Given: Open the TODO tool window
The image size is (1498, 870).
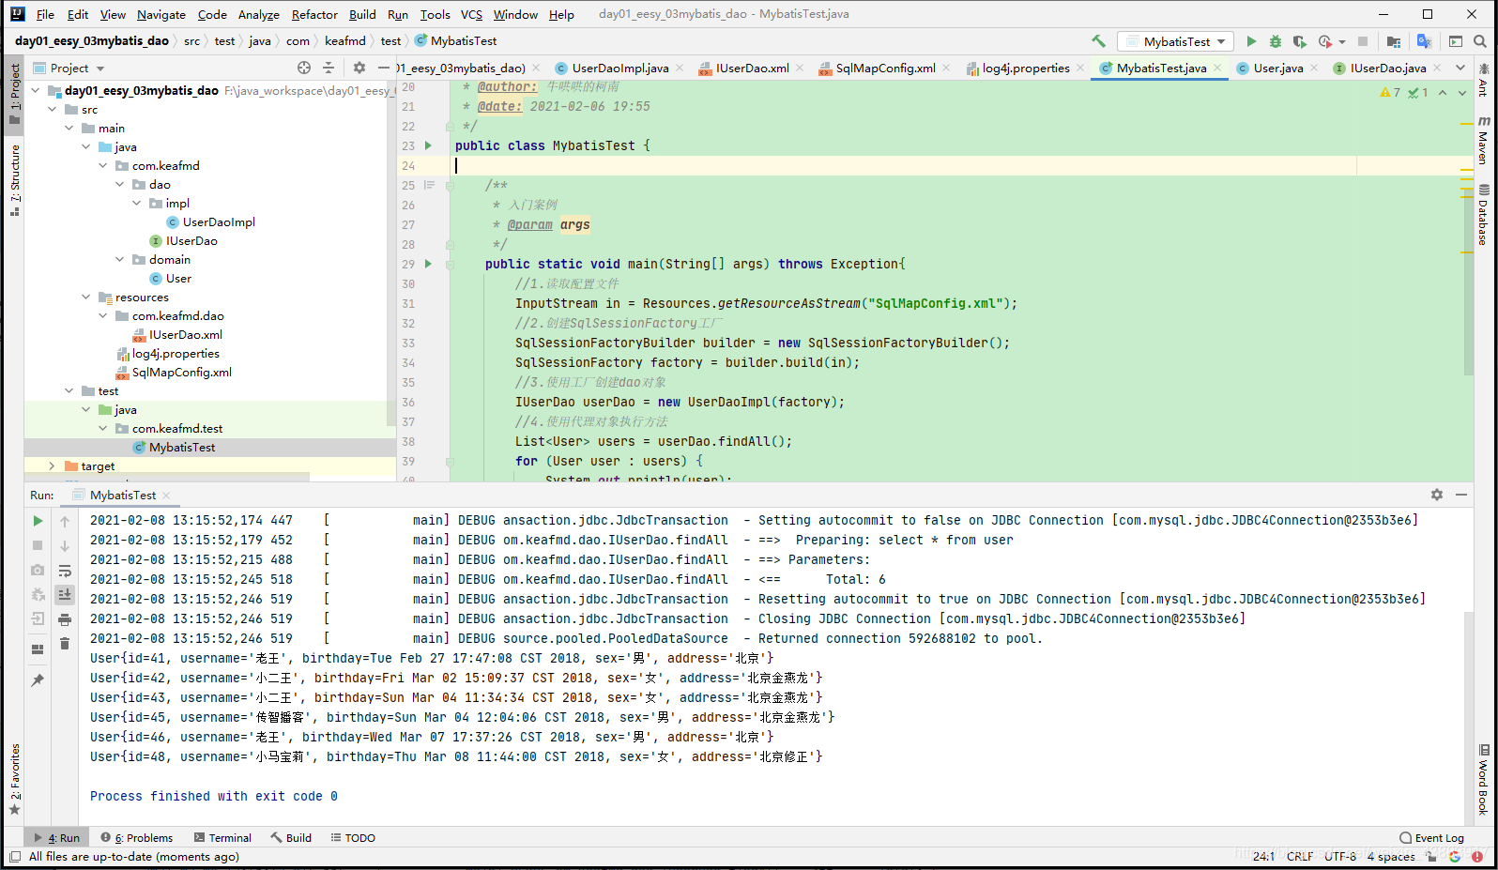Looking at the screenshot, I should pos(353,837).
